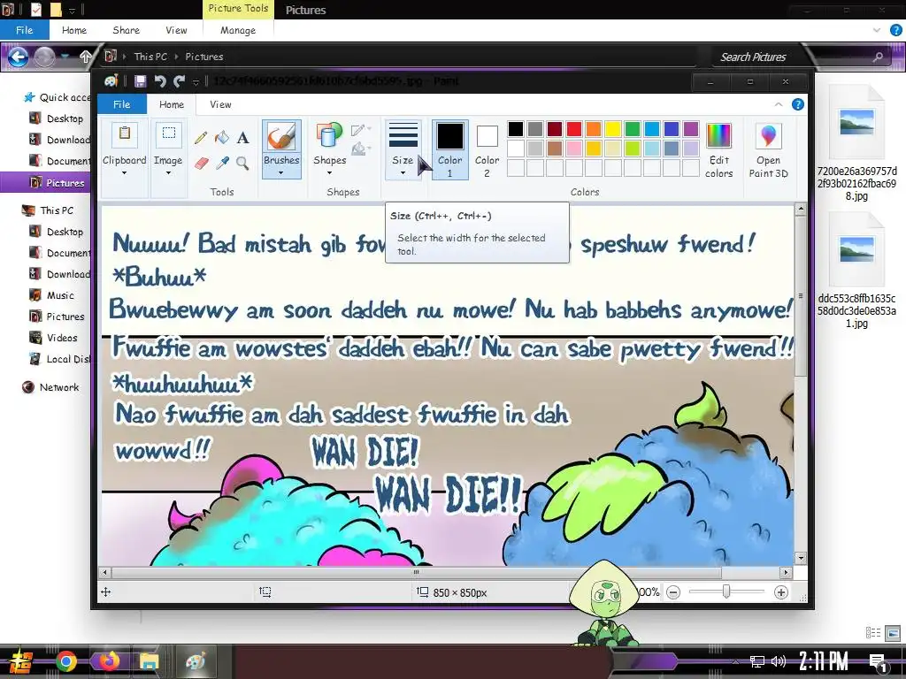The height and width of the screenshot is (679, 906).
Task: Open Firefox from the taskbar
Action: pos(108,661)
